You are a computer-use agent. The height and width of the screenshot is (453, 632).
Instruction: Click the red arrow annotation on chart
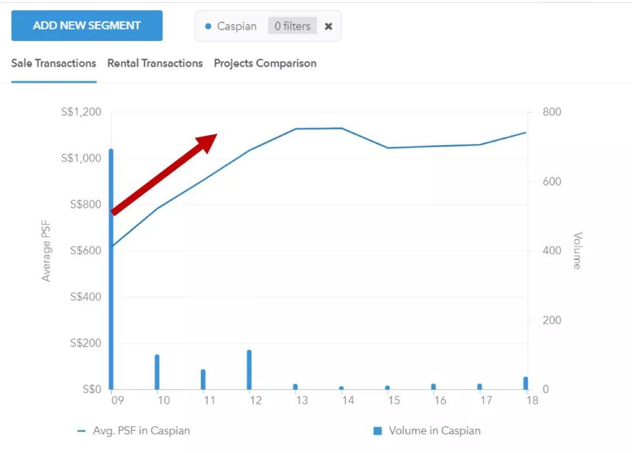(164, 174)
